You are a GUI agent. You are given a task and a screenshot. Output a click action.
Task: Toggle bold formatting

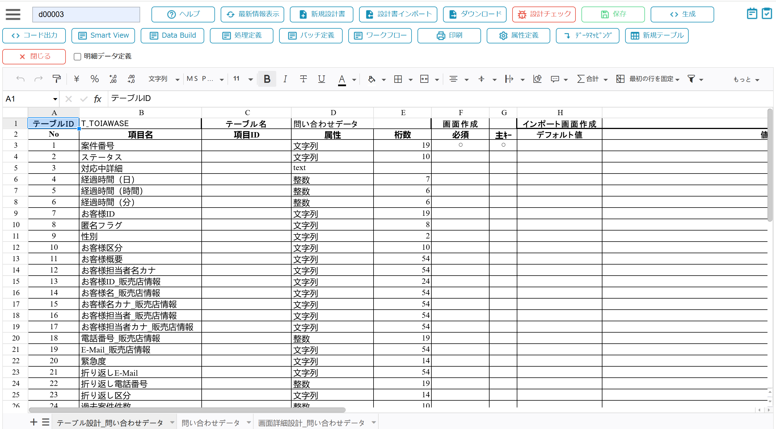[267, 79]
